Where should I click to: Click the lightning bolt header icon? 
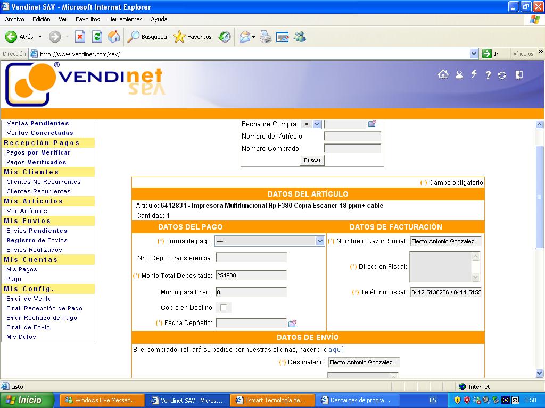coord(474,74)
